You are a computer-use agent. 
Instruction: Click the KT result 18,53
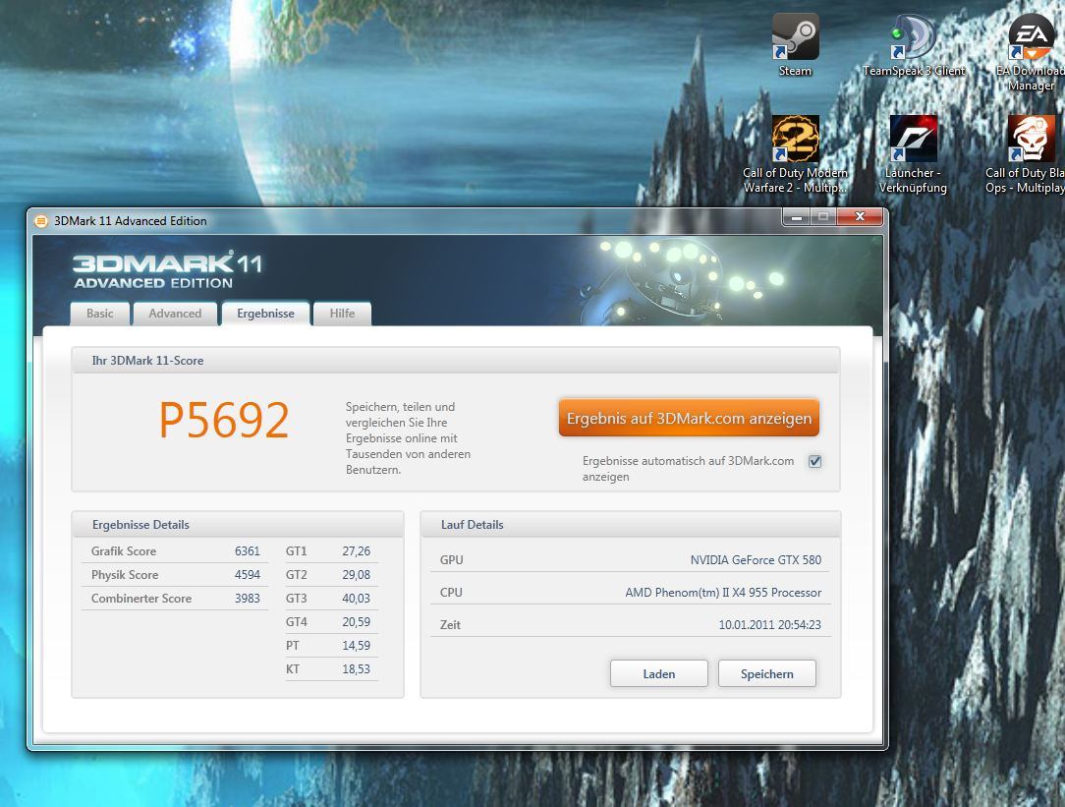[x=356, y=669]
